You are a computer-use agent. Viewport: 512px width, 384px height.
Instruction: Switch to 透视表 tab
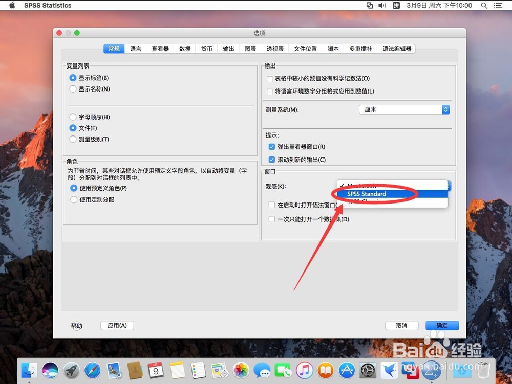(x=275, y=49)
